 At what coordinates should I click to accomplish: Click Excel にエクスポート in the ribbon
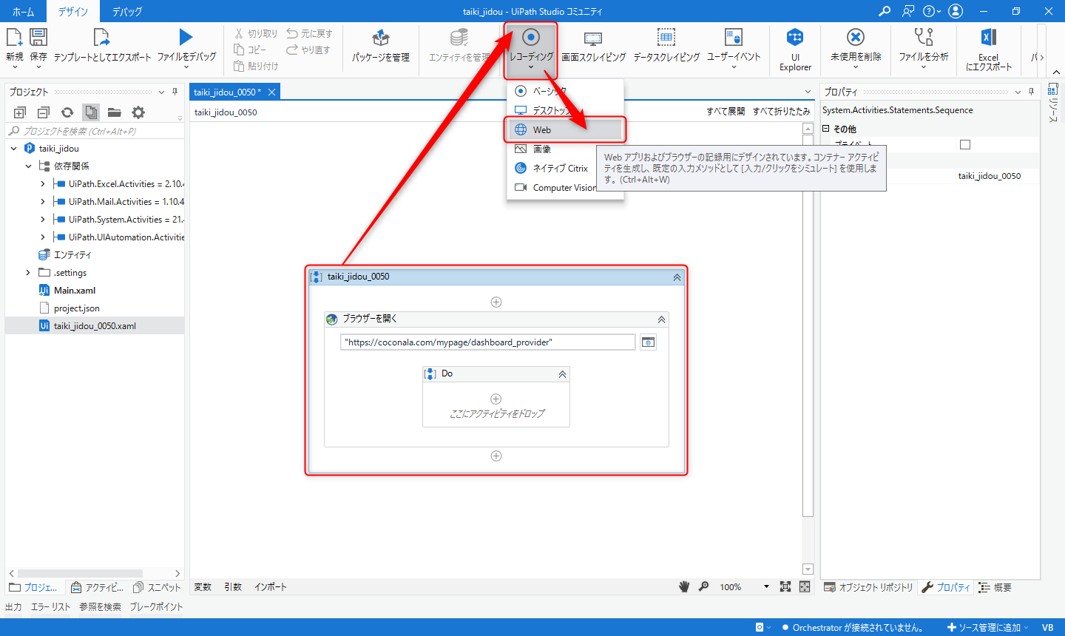point(989,49)
